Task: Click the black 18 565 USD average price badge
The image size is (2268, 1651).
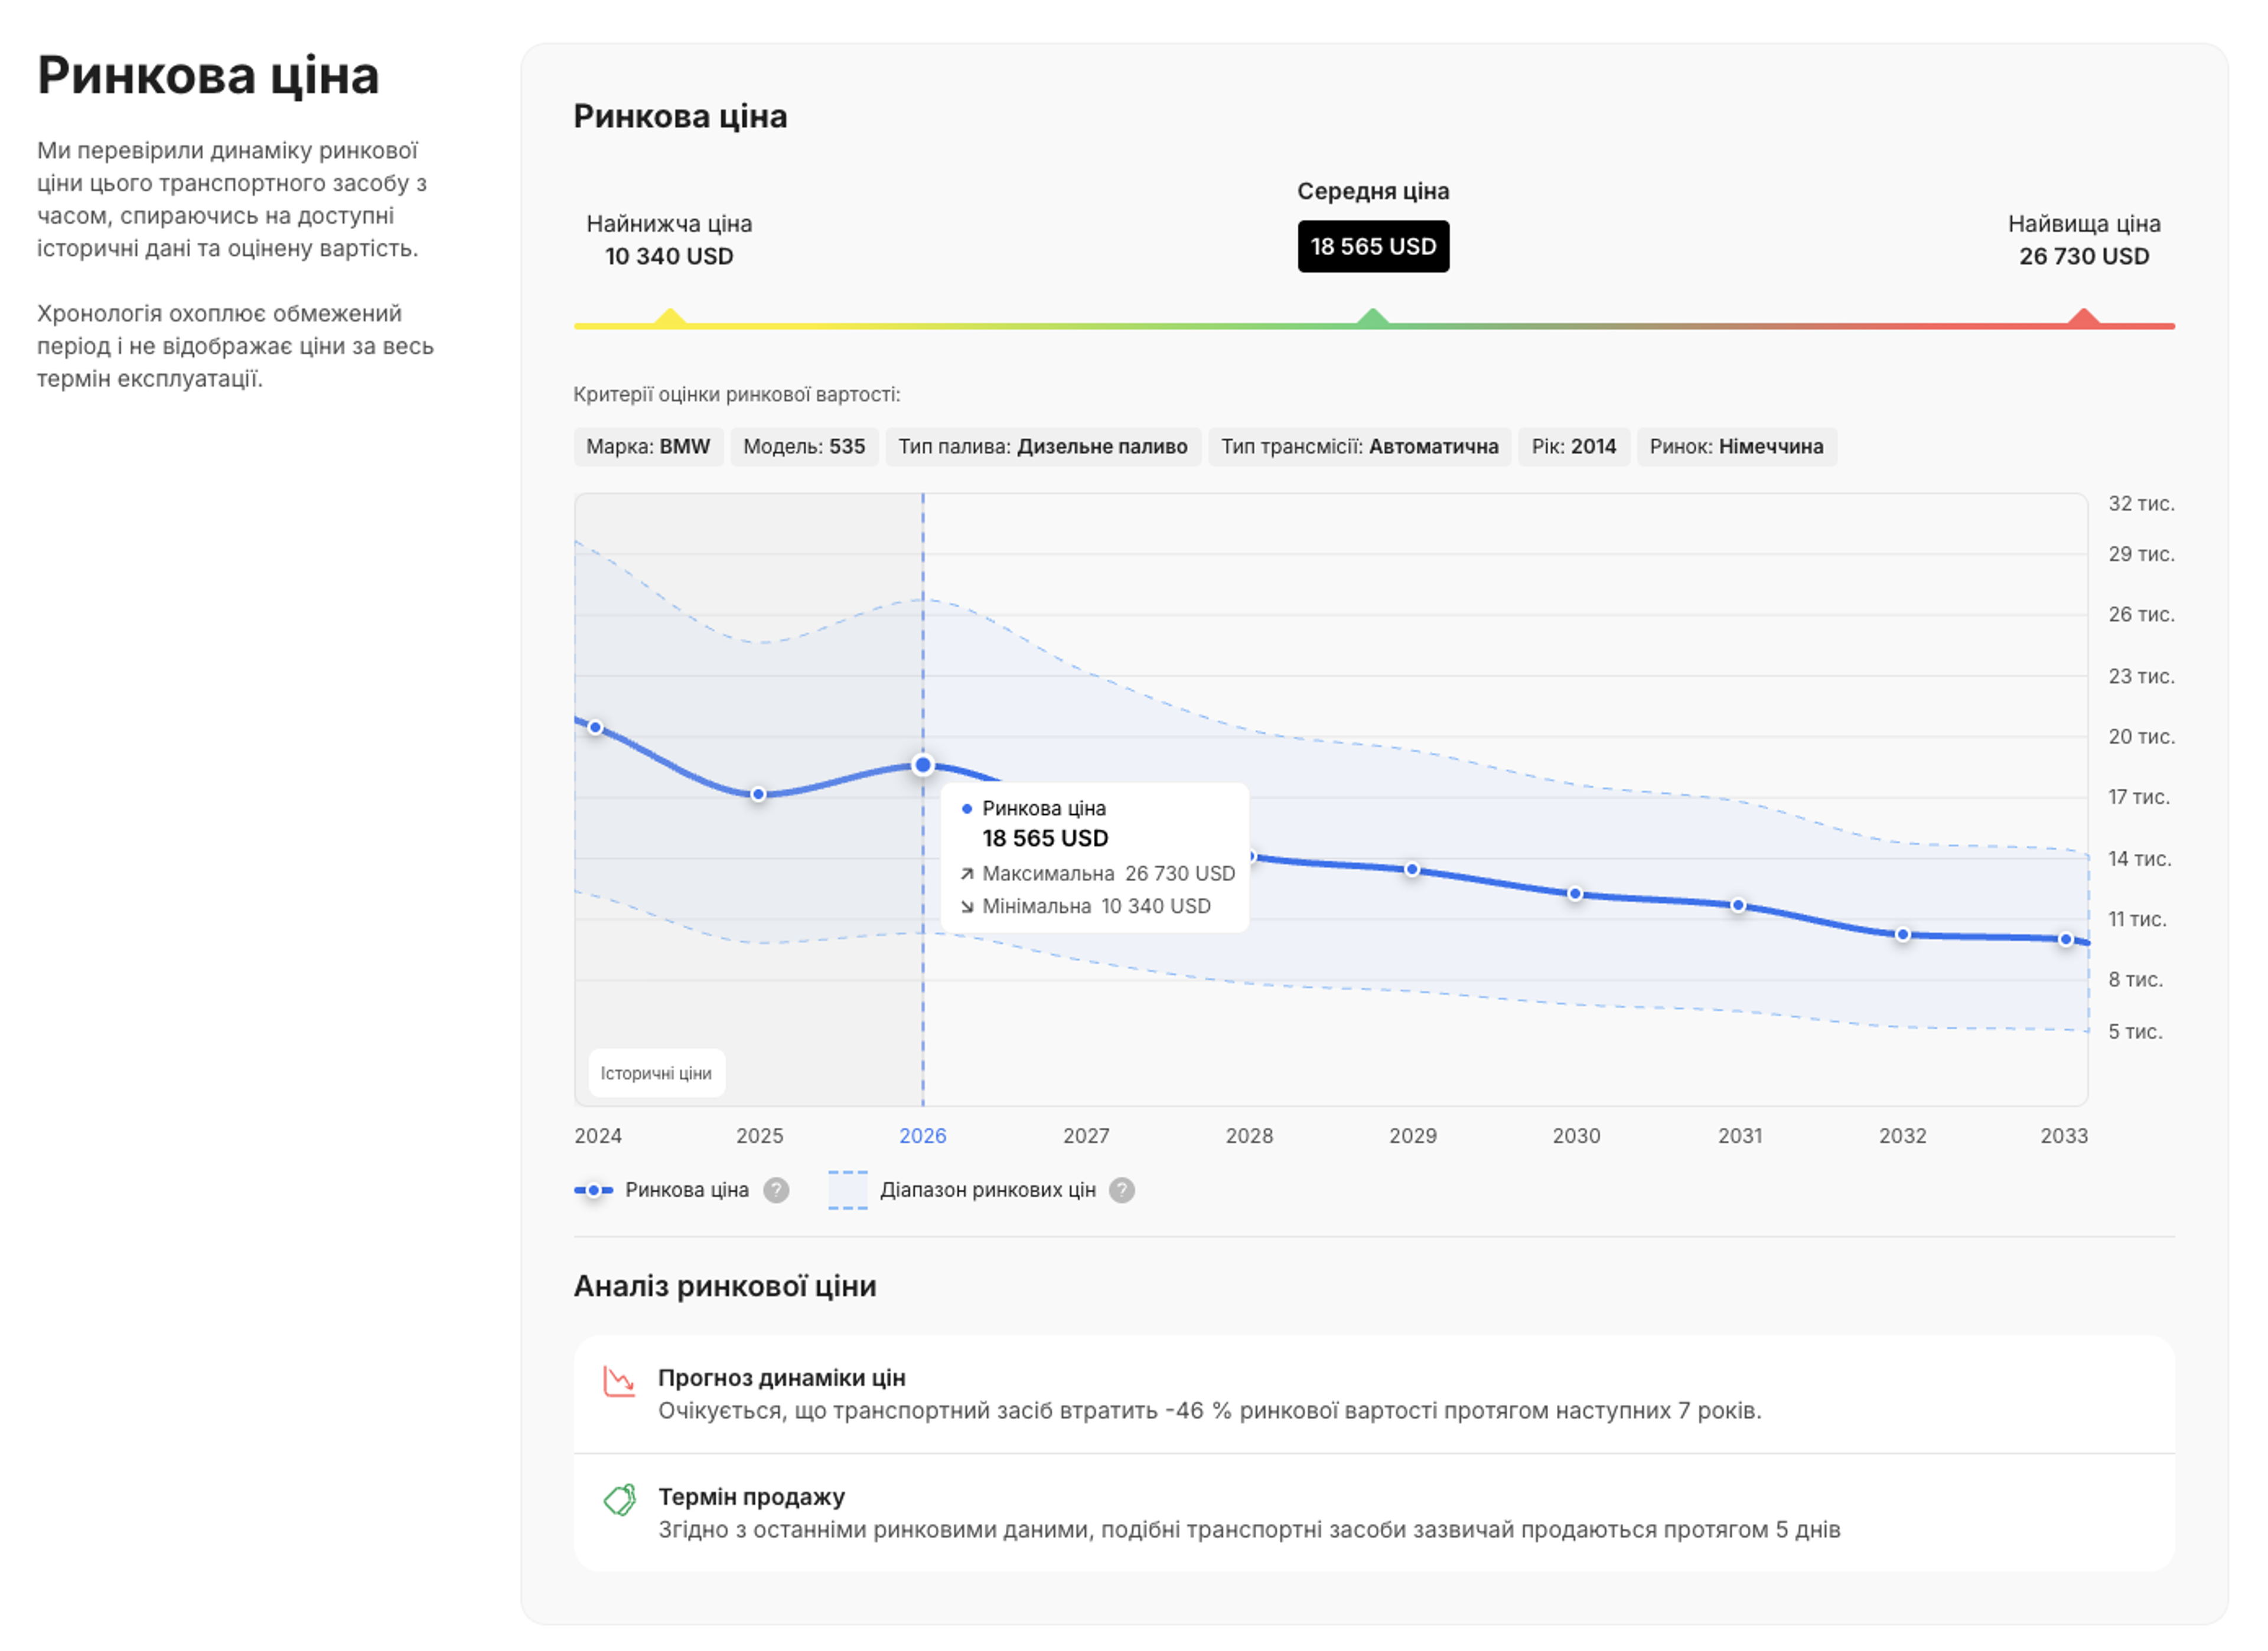Action: tap(1373, 246)
